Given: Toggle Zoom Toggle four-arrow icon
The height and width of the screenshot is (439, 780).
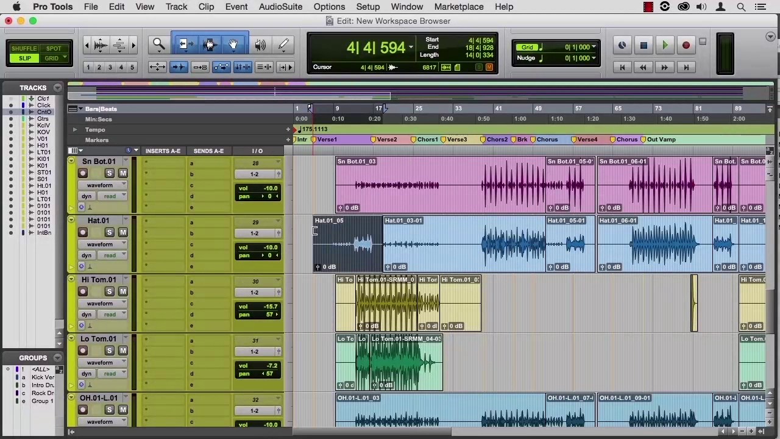Looking at the screenshot, I should (157, 67).
